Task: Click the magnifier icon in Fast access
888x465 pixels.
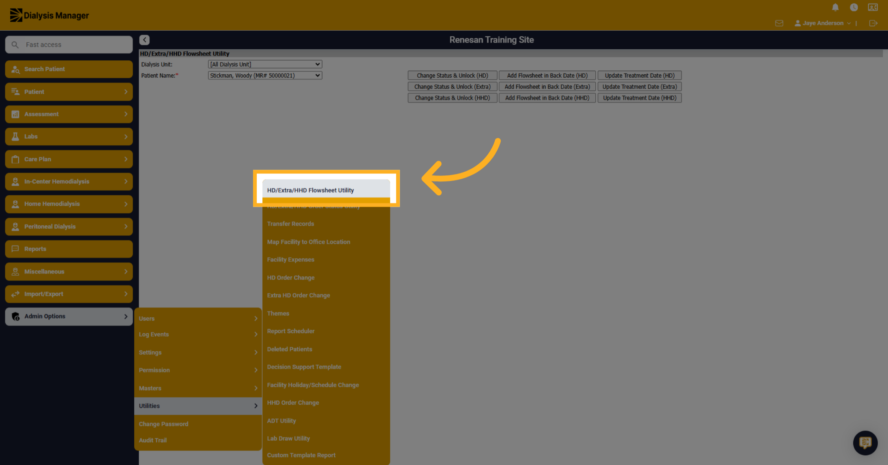Action: (15, 45)
